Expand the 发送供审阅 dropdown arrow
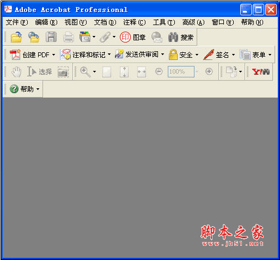Viewport: 280px width, 260px height. (163, 54)
